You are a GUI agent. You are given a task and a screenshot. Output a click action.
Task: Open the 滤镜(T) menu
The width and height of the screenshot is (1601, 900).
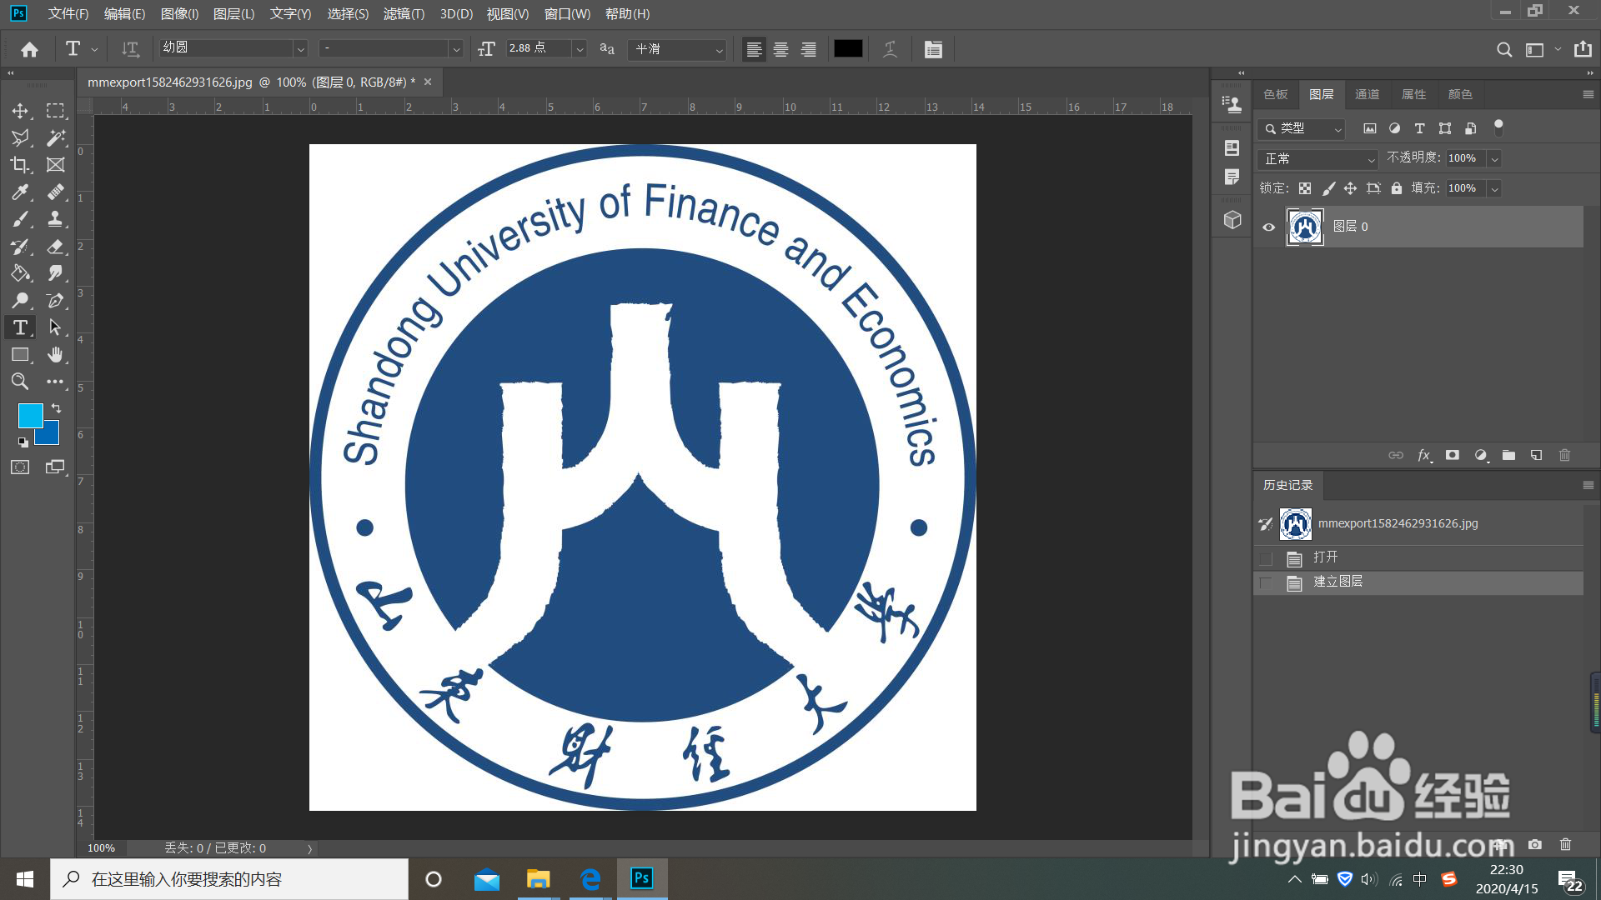[x=404, y=13]
